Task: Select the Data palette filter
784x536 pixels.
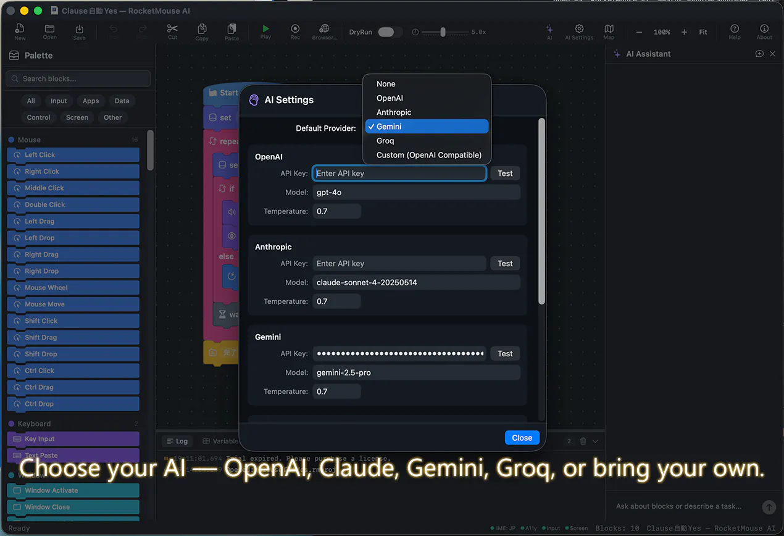Action: click(122, 101)
